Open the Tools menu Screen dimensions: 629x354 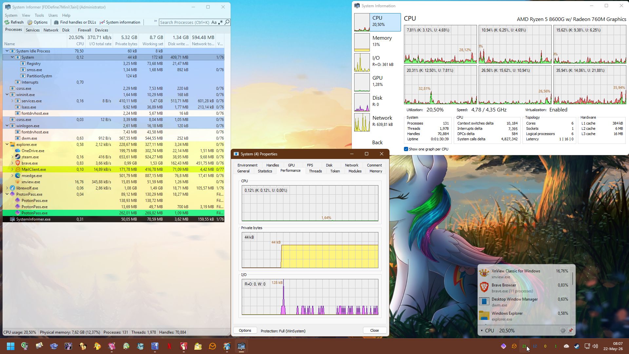[x=39, y=15]
